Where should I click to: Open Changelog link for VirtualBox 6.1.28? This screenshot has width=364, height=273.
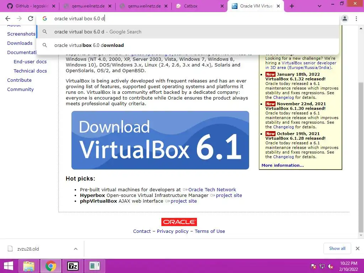(x=283, y=157)
